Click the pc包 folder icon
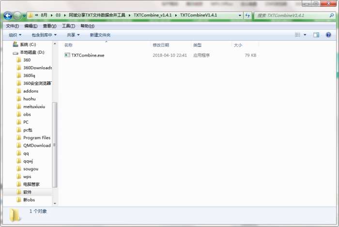 tap(19, 130)
